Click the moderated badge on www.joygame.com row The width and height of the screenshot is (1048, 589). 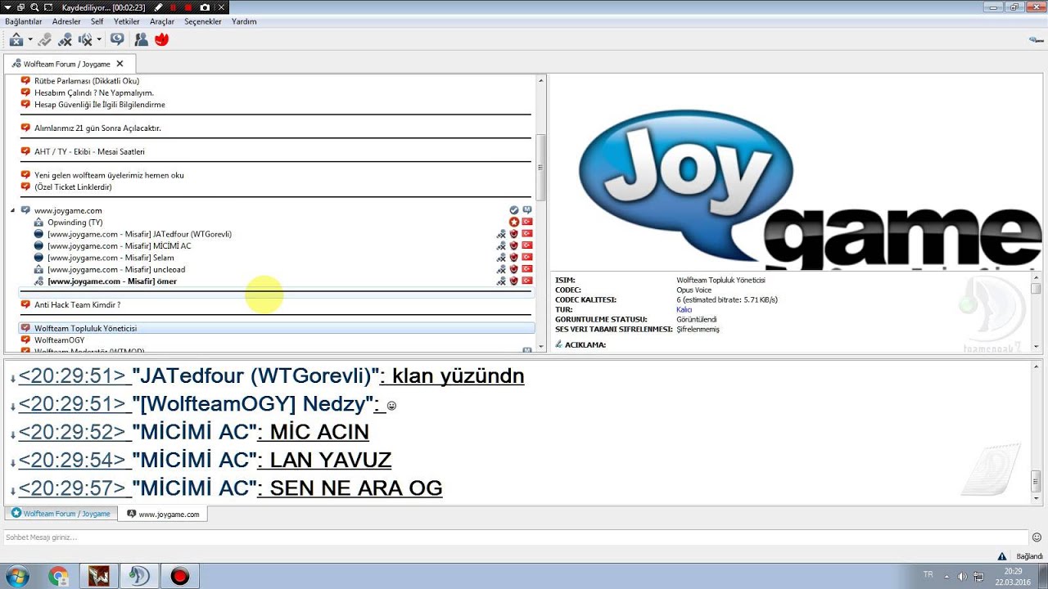(527, 210)
